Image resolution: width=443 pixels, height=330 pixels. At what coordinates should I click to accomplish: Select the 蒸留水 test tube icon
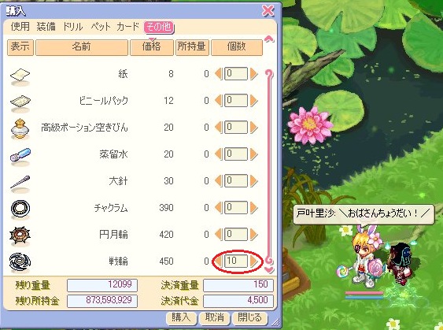[x=20, y=154]
